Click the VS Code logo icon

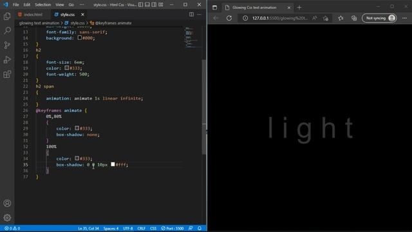click(x=6, y=5)
